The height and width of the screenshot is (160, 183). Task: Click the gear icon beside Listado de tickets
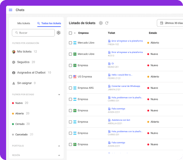(101, 23)
